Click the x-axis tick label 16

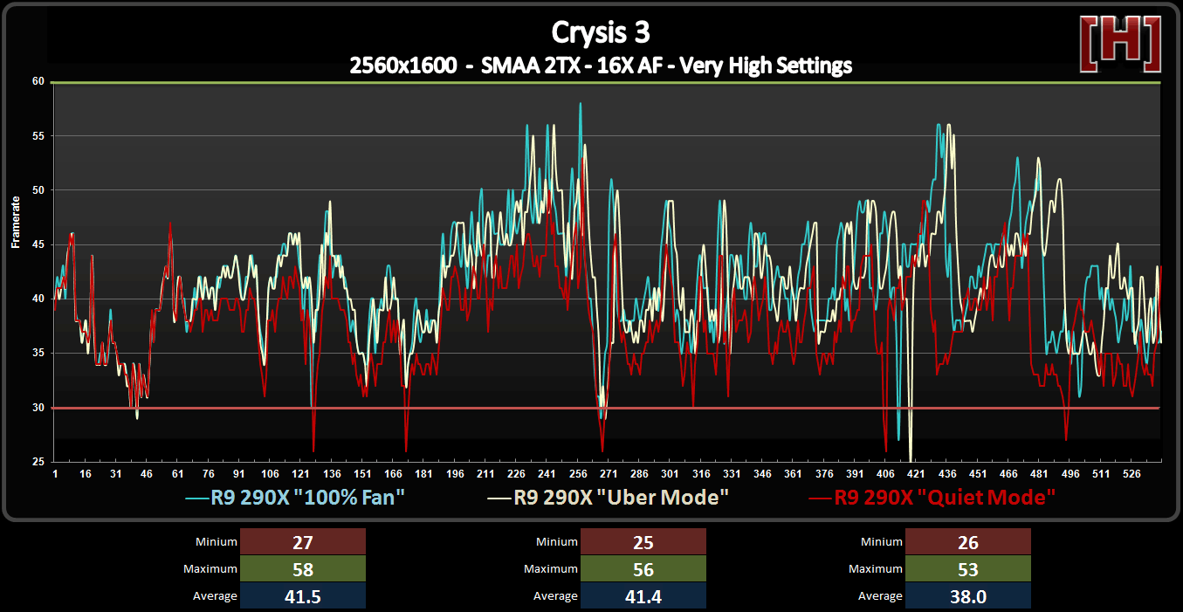pyautogui.click(x=86, y=474)
